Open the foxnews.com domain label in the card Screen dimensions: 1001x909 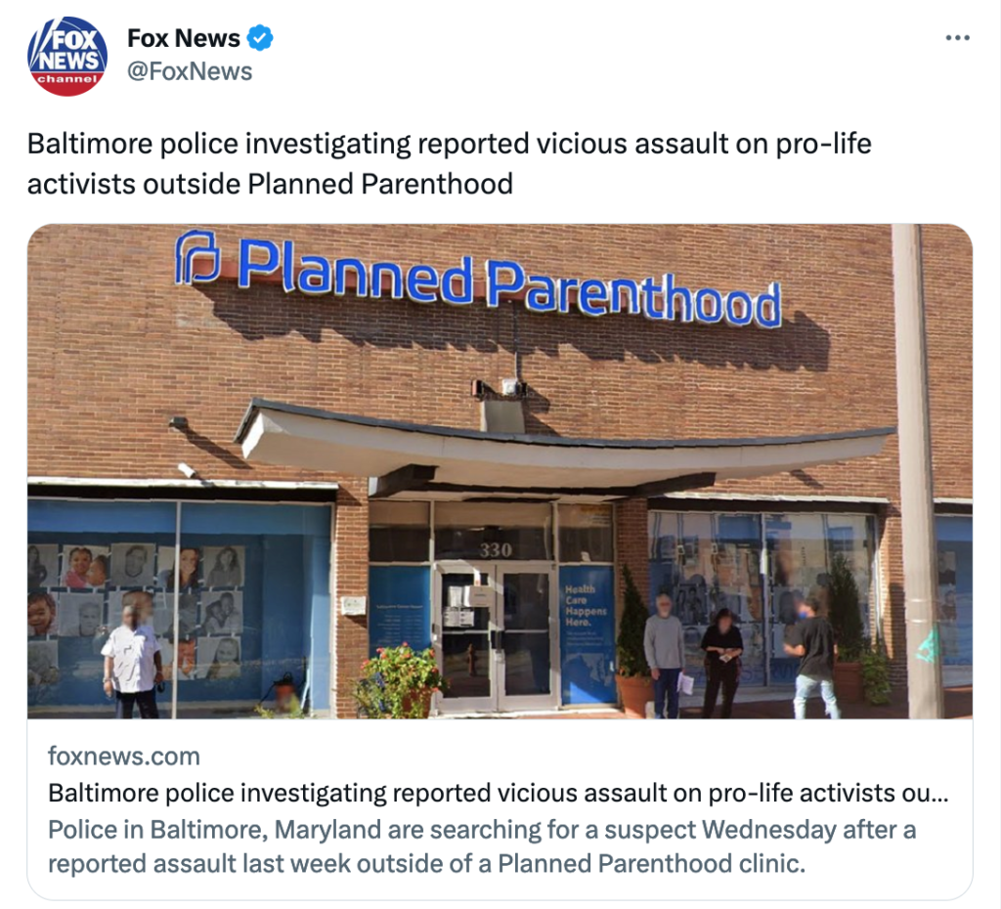coord(124,756)
